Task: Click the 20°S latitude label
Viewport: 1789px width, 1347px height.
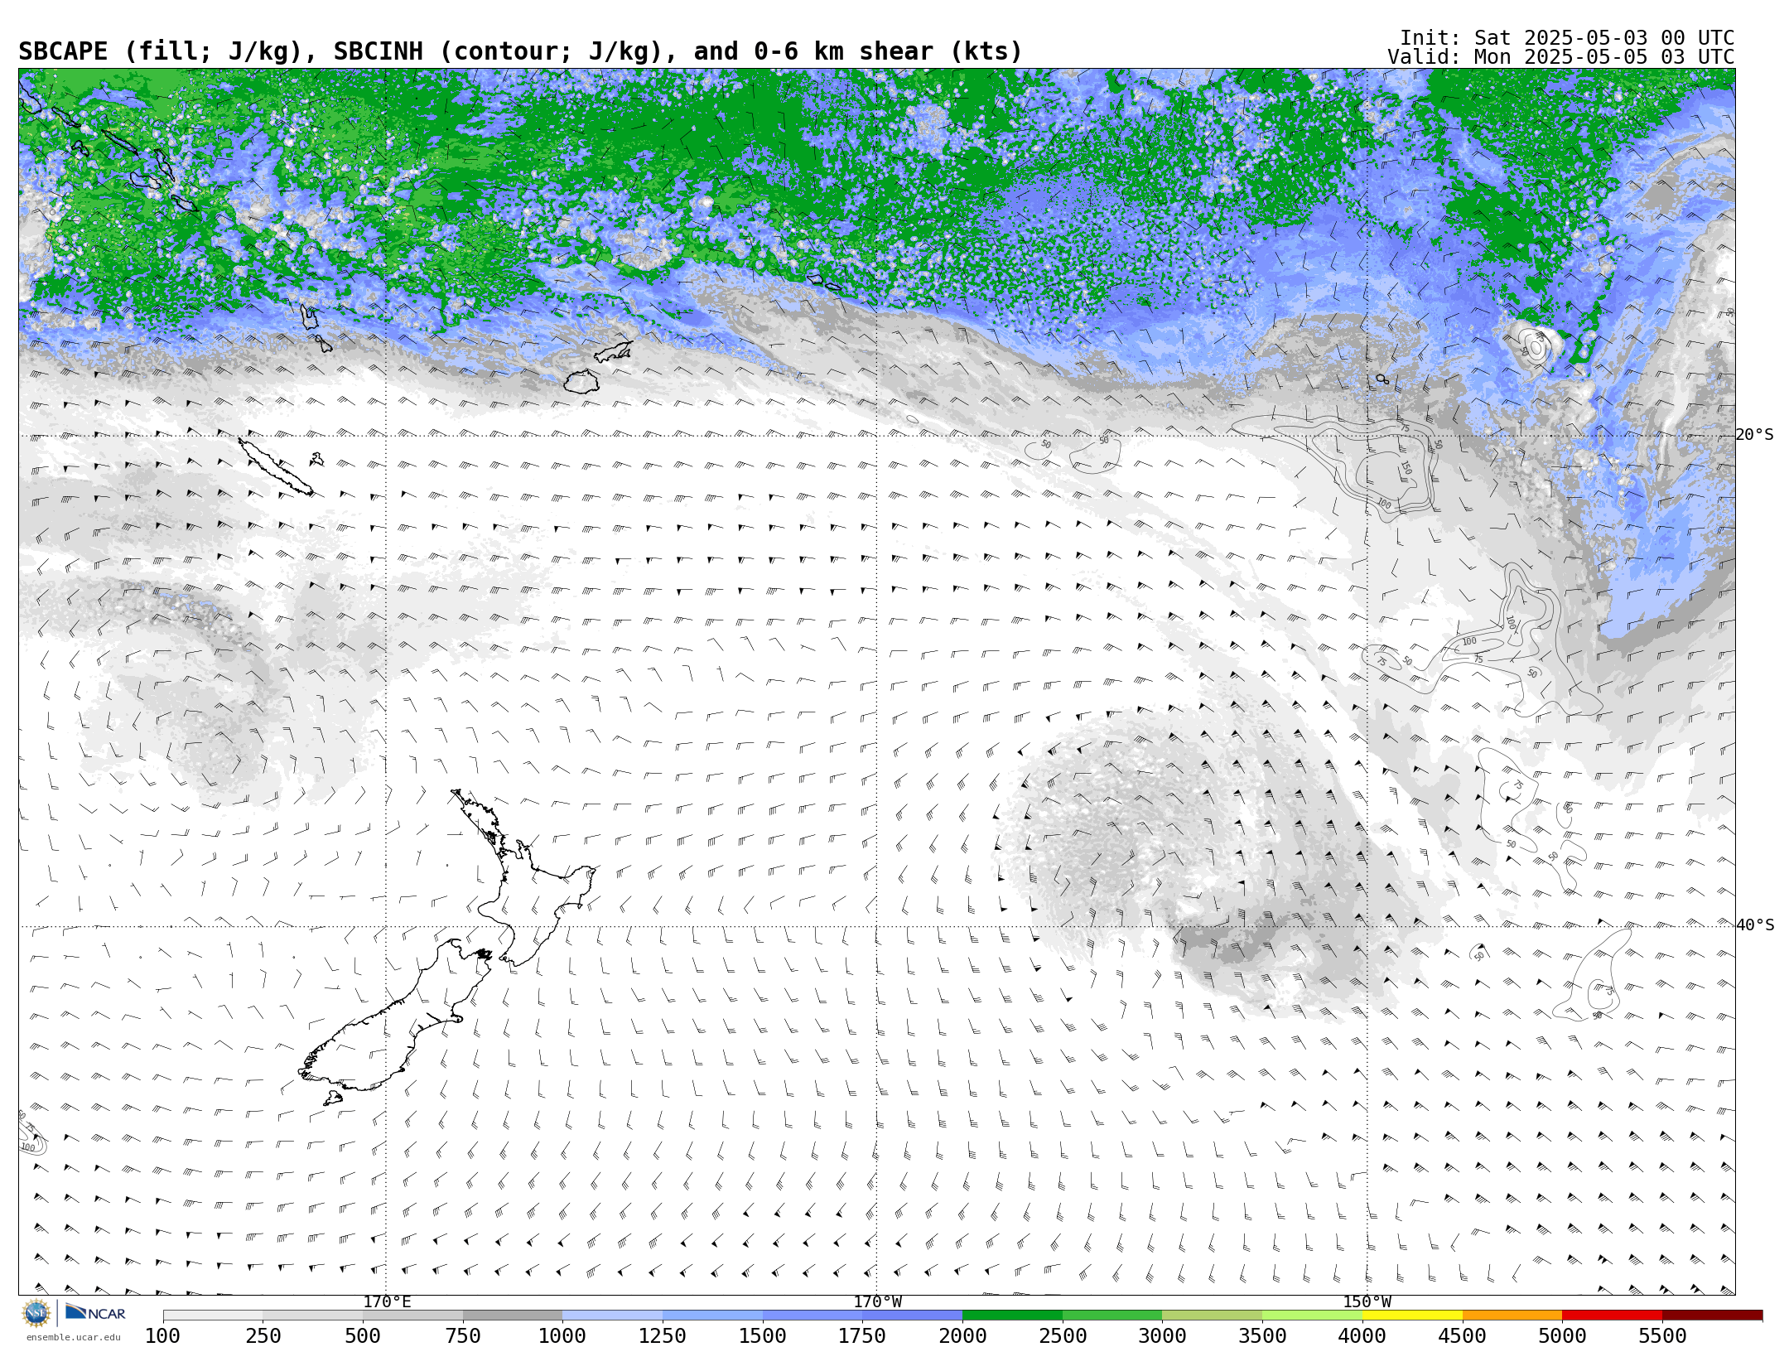Action: (1754, 435)
